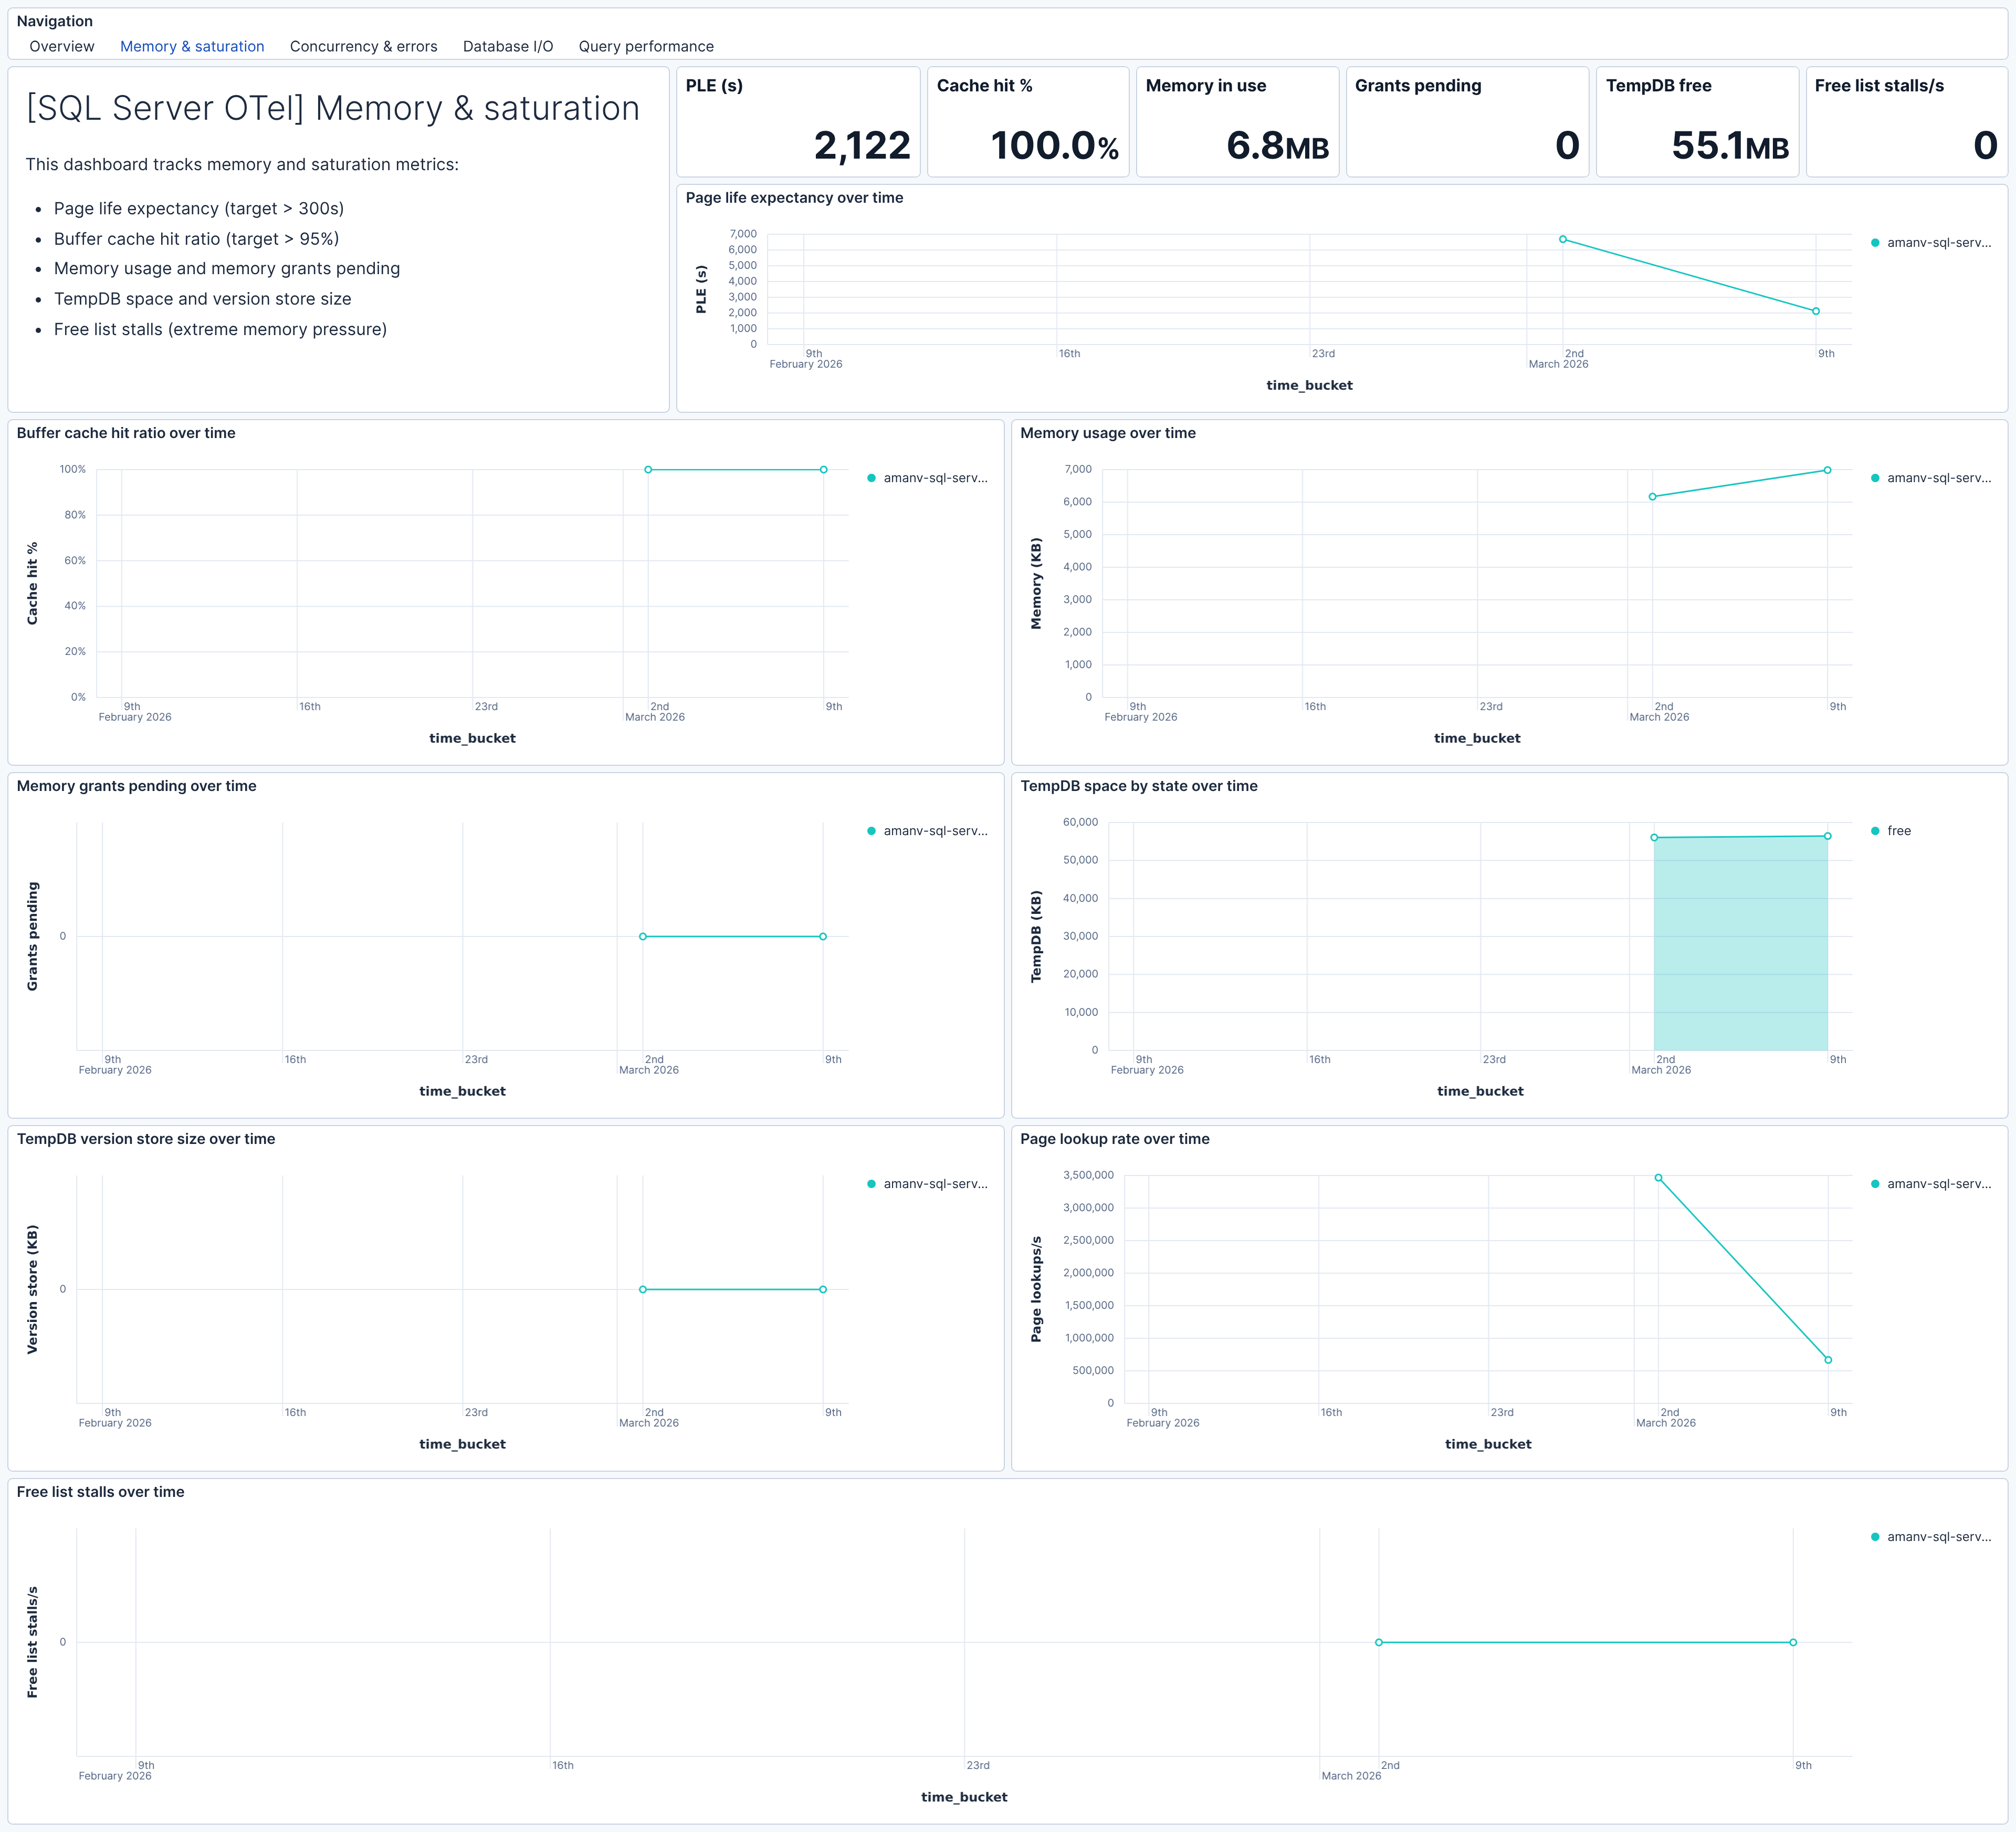Viewport: 2016px width, 1832px height.
Task: Select the Memory & saturation tab
Action: [x=192, y=46]
